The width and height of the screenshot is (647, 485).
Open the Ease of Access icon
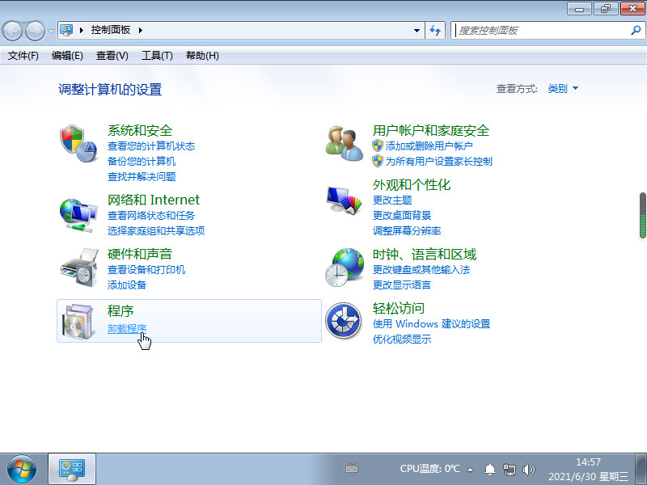pos(343,321)
